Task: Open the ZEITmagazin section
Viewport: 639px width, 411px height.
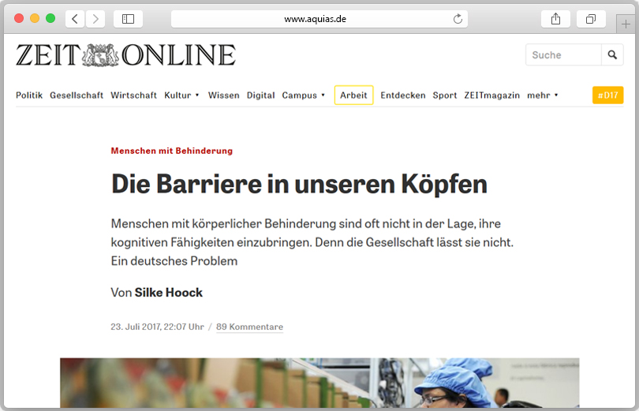Action: point(492,95)
